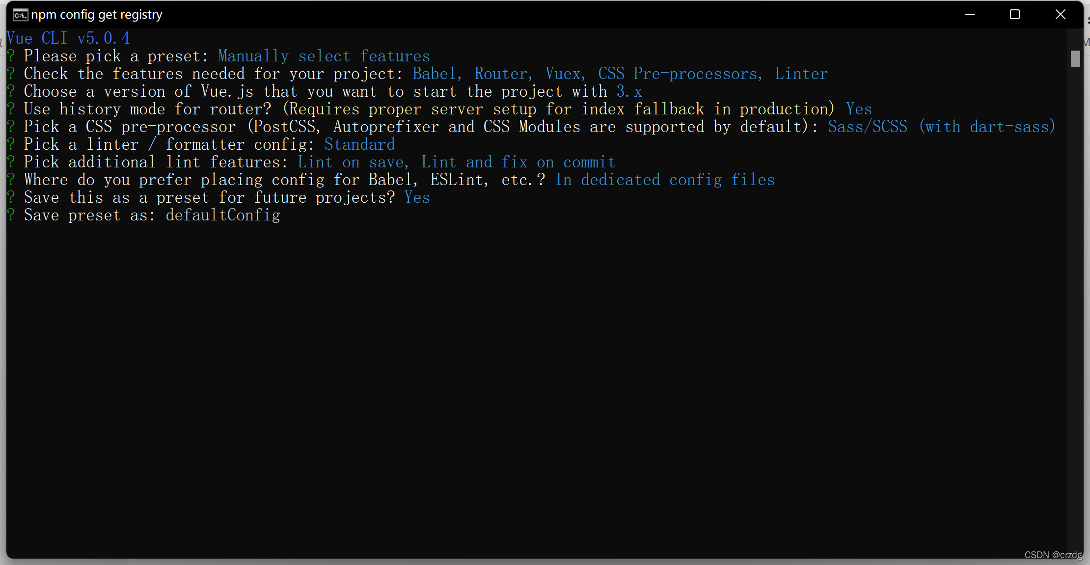Screen dimensions: 1090x565
Task: Minimize the console window
Action: (x=971, y=14)
